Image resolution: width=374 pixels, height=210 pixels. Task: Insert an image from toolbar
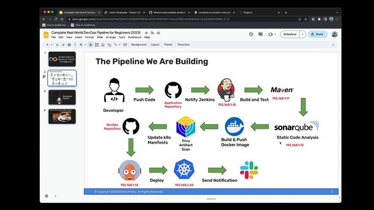pos(103,44)
